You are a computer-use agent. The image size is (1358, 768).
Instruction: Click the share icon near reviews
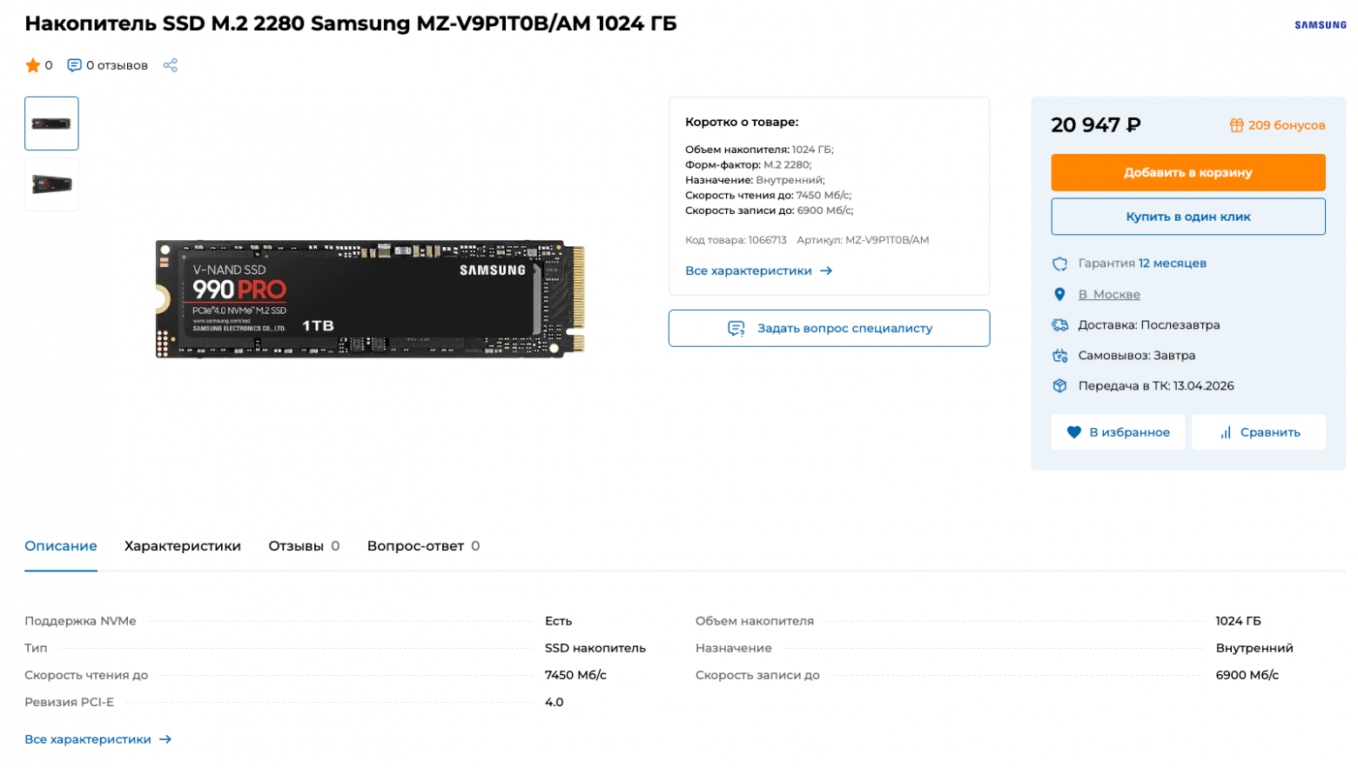(x=170, y=65)
